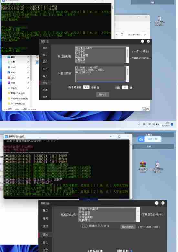Image resolution: width=178 pixels, height=252 pixels.
Task: Switch explorer to details view toggle
Action: click(x=144, y=109)
